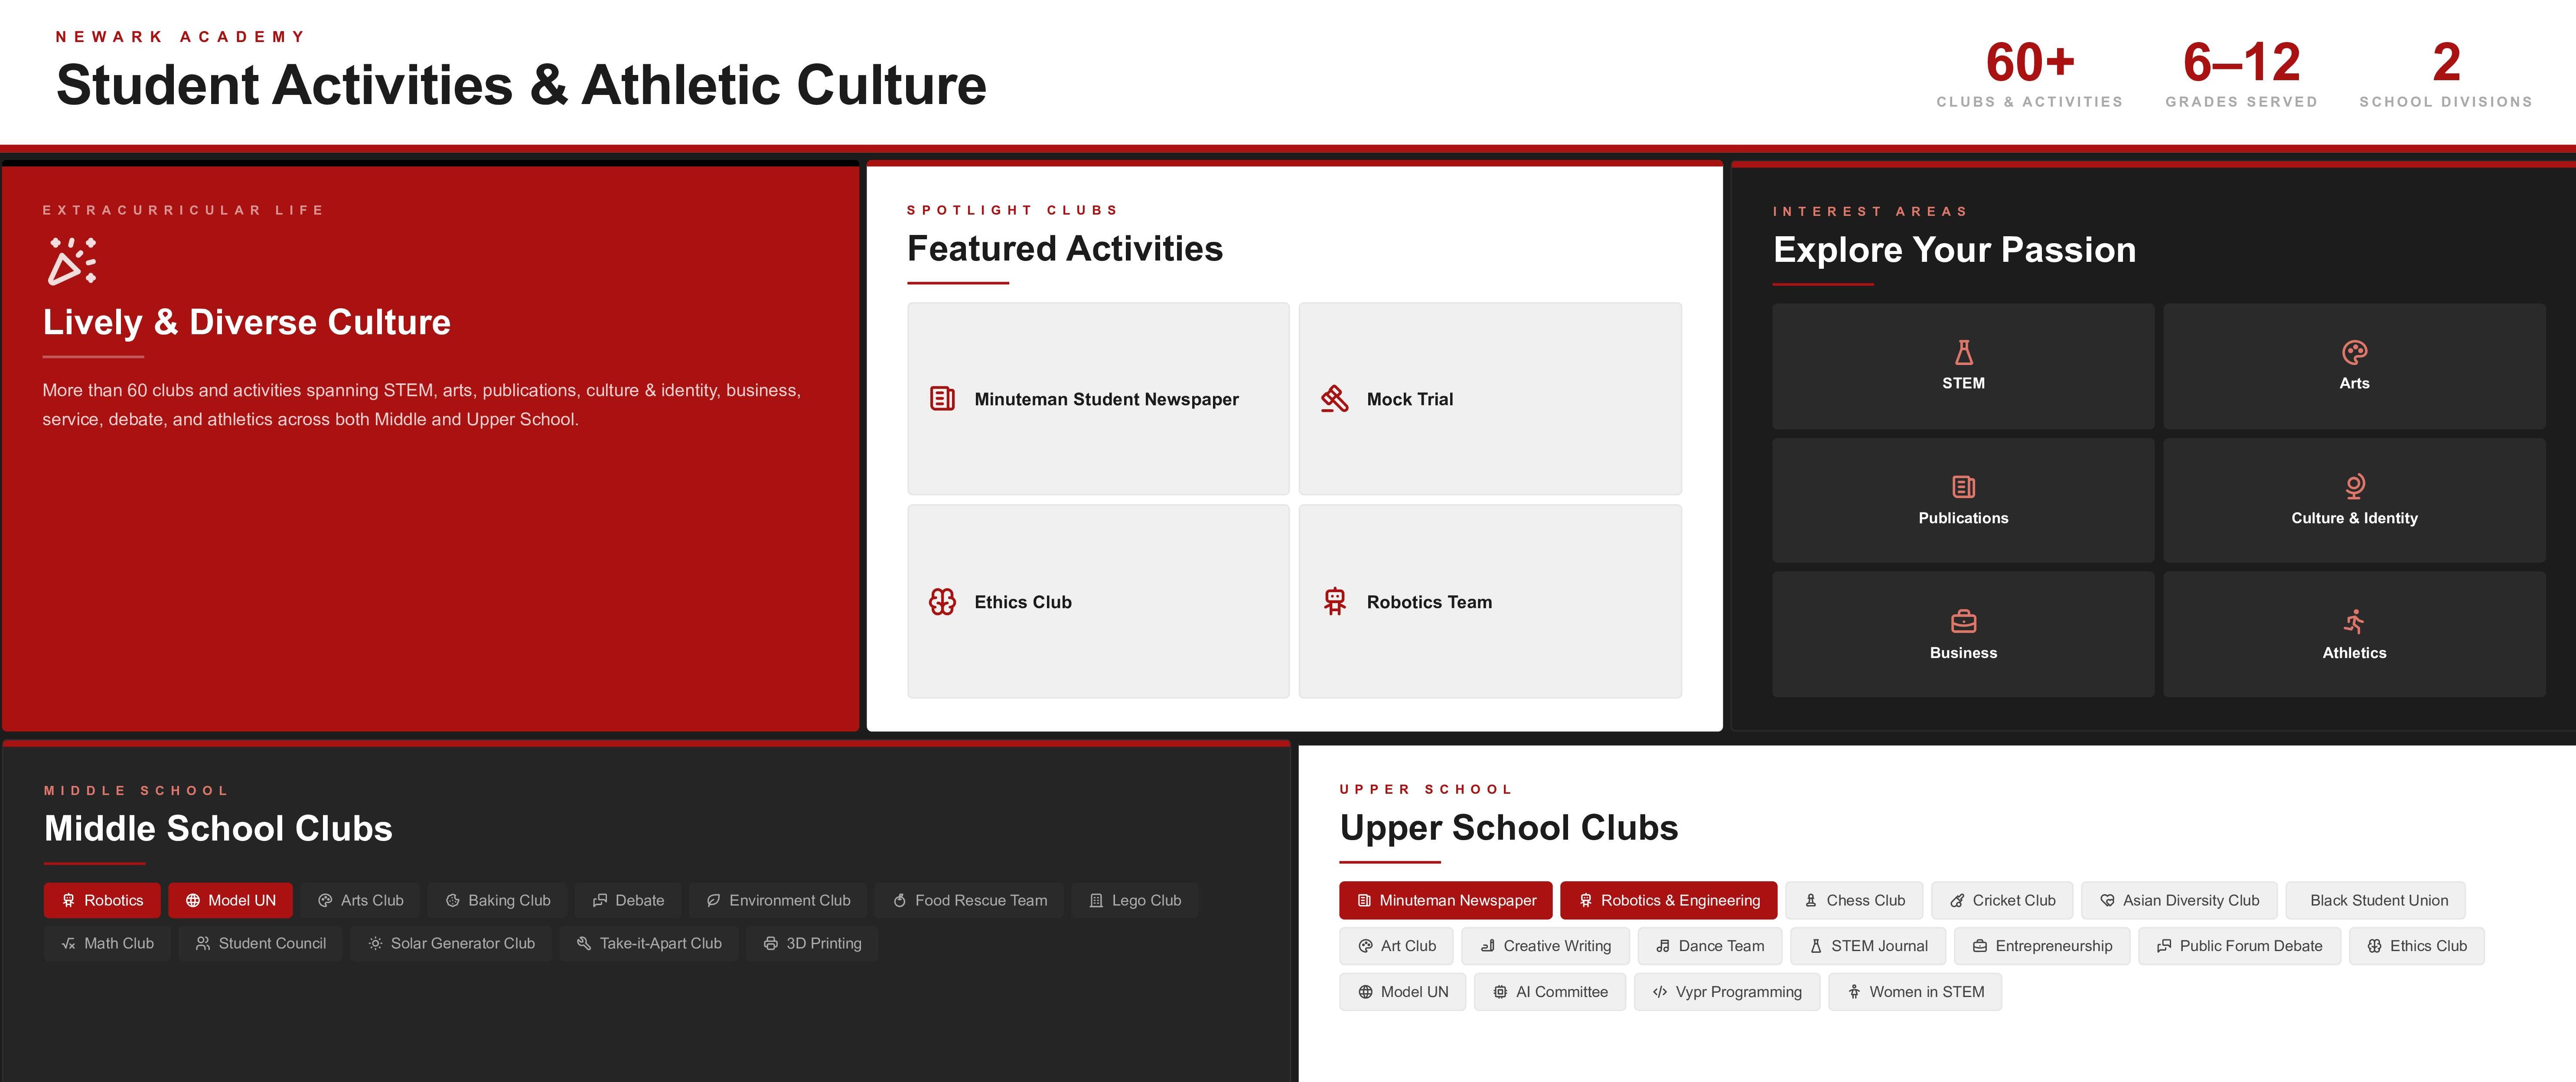Select the Upper School Model UN chip
The width and height of the screenshot is (2576, 1082).
point(1403,992)
